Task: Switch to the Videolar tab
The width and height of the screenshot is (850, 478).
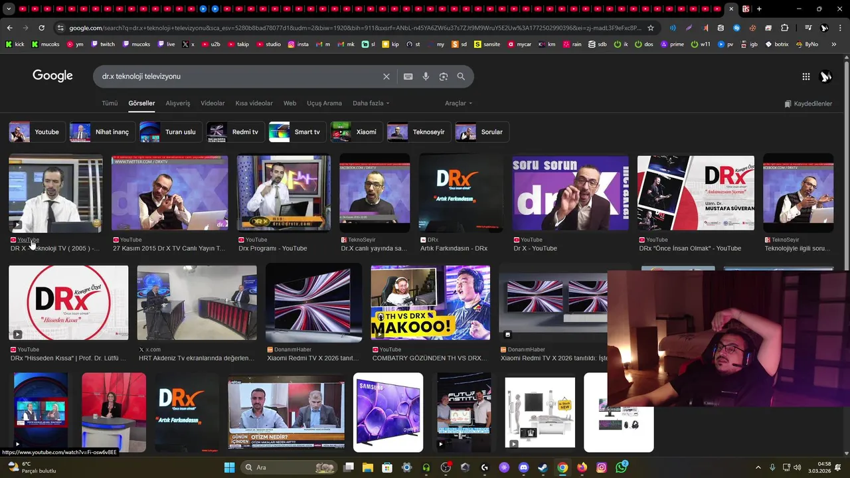Action: pos(212,104)
